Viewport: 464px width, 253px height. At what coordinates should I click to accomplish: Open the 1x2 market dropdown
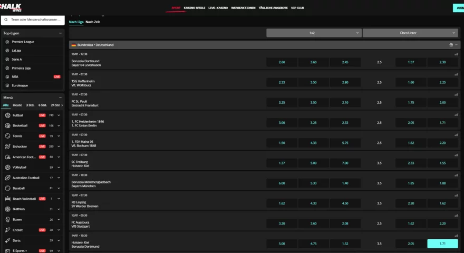click(x=314, y=33)
